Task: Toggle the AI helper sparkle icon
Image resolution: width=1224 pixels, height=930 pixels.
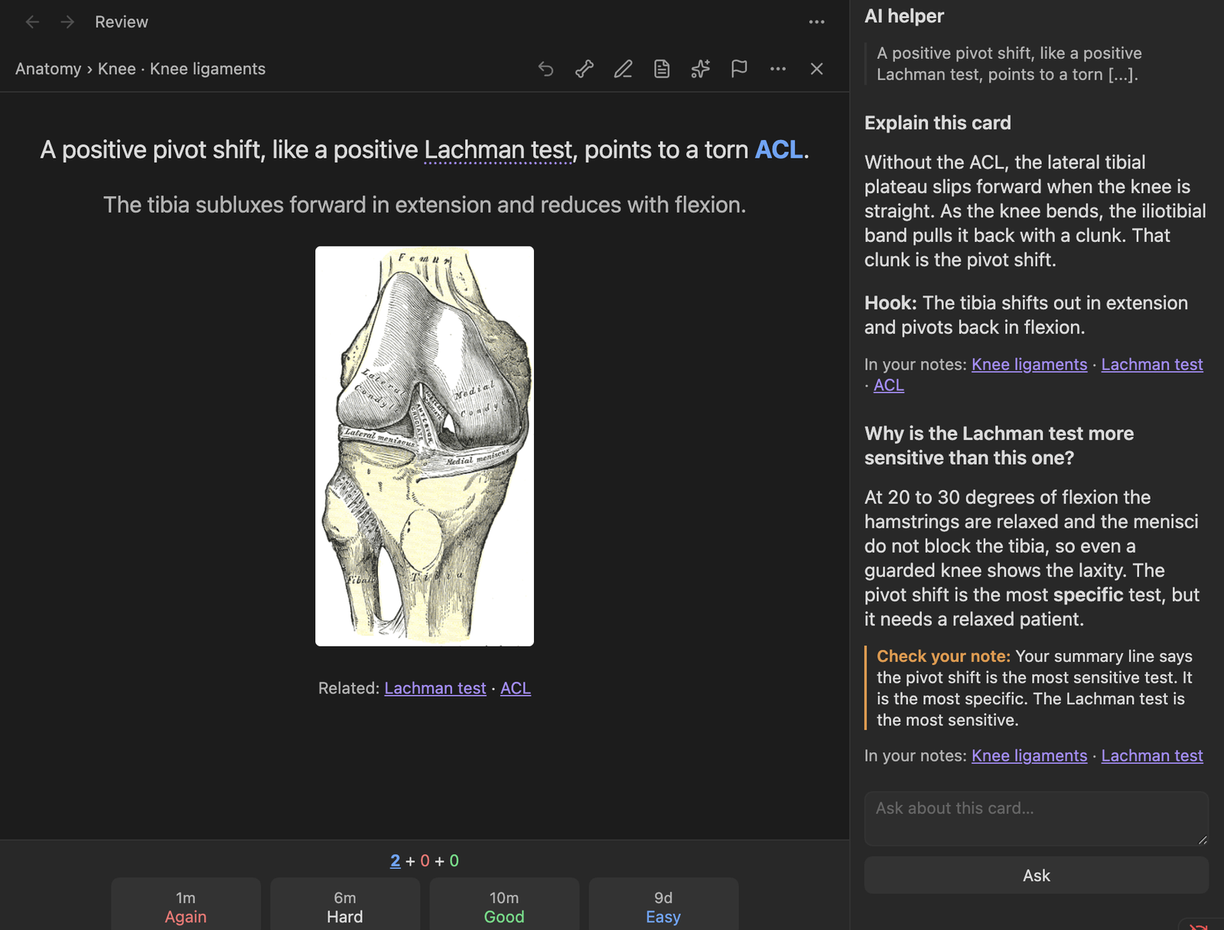Action: (700, 69)
